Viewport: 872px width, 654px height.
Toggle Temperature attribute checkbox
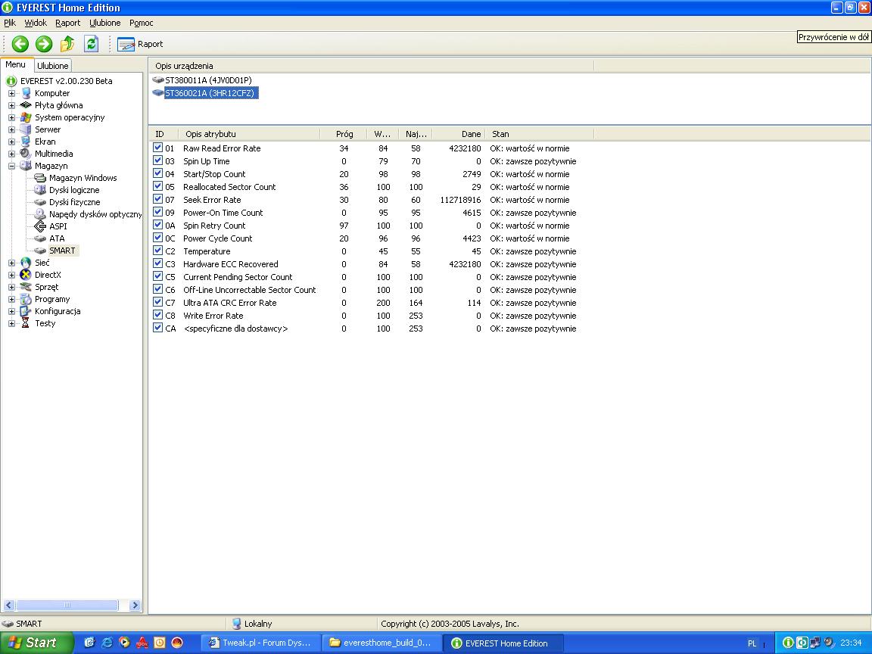[158, 251]
